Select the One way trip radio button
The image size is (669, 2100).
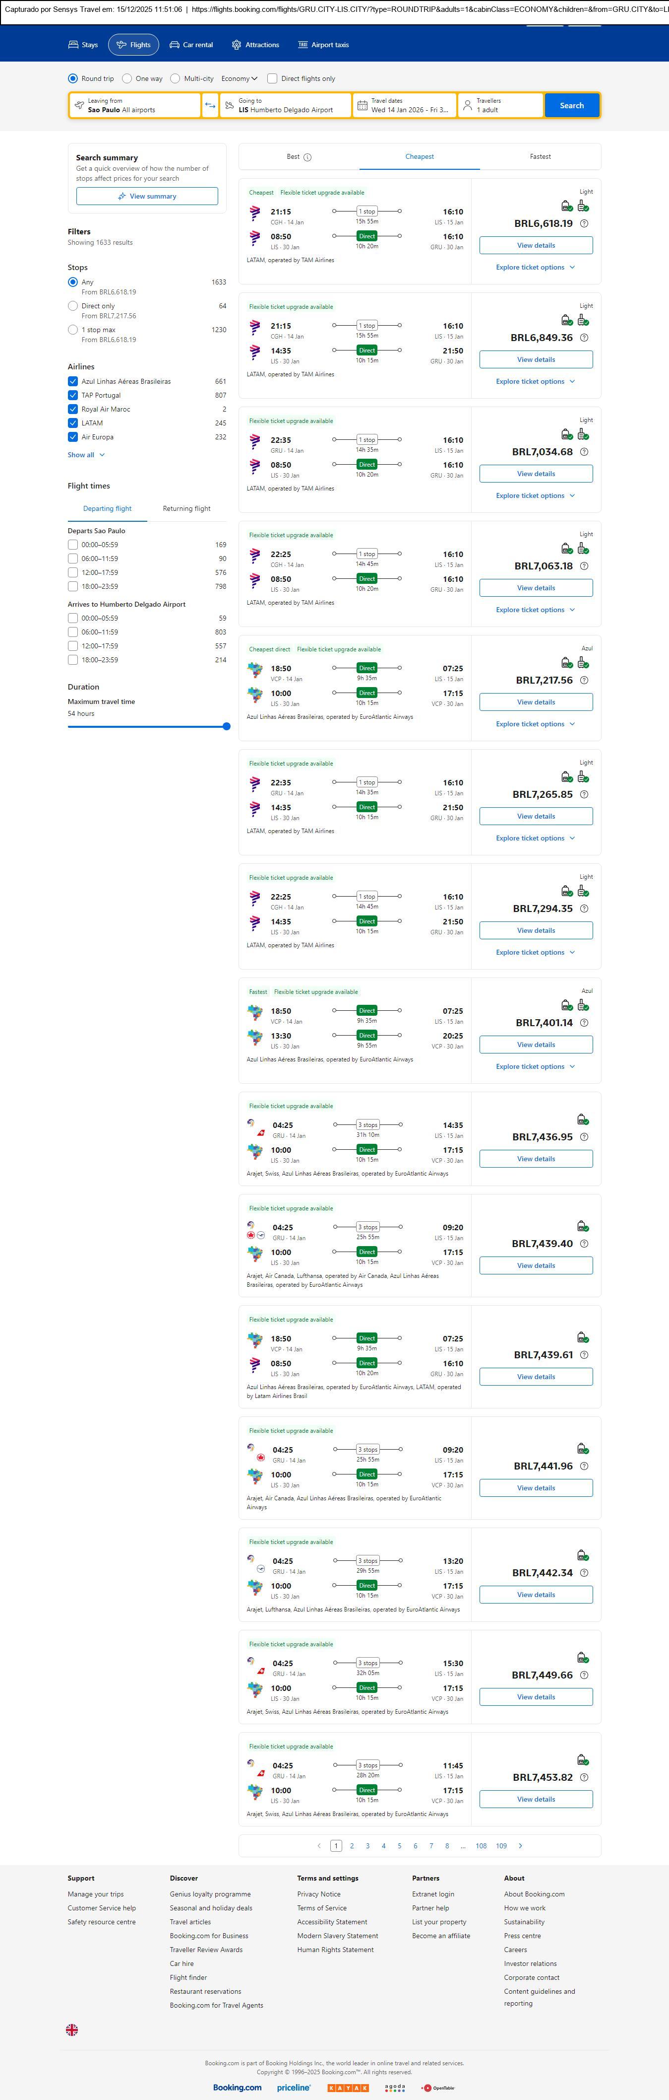coord(127,79)
